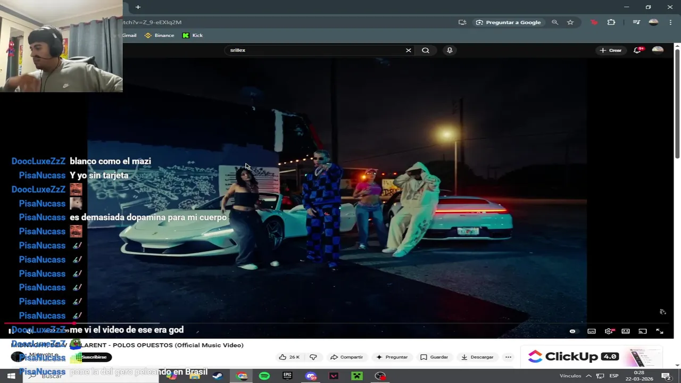The height and width of the screenshot is (383, 681).
Task: Click the Chrome URL address bar
Action: pos(287,22)
